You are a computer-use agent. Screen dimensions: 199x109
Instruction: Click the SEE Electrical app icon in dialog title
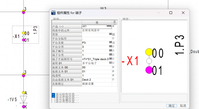(53, 13)
